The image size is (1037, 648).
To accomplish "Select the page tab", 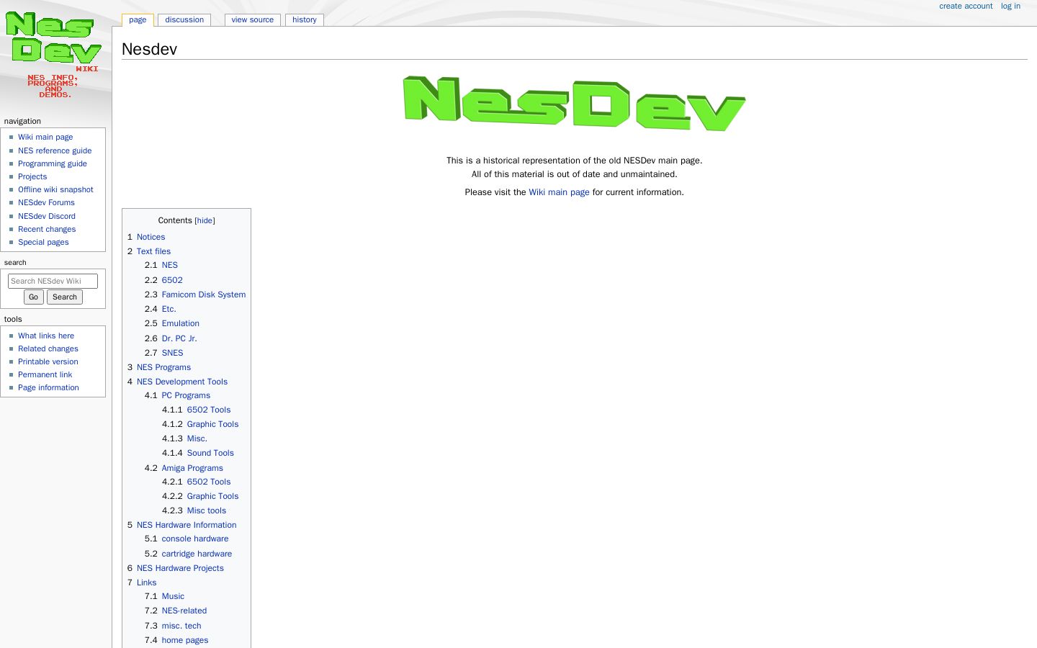I will tap(138, 19).
